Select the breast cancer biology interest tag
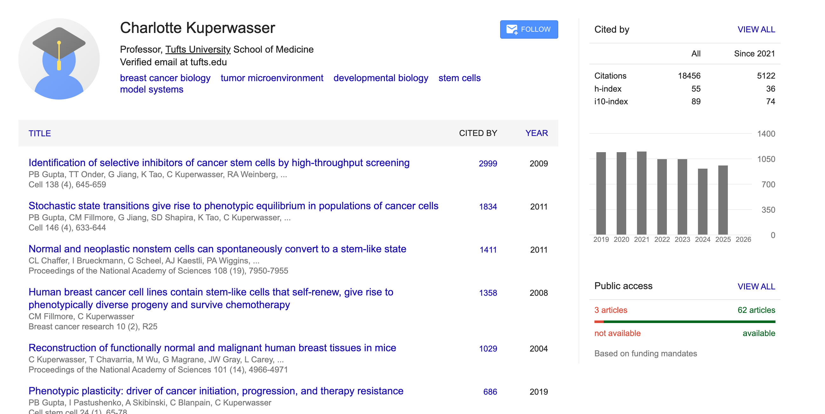Viewport: 825px width, 414px height. pyautogui.click(x=165, y=78)
